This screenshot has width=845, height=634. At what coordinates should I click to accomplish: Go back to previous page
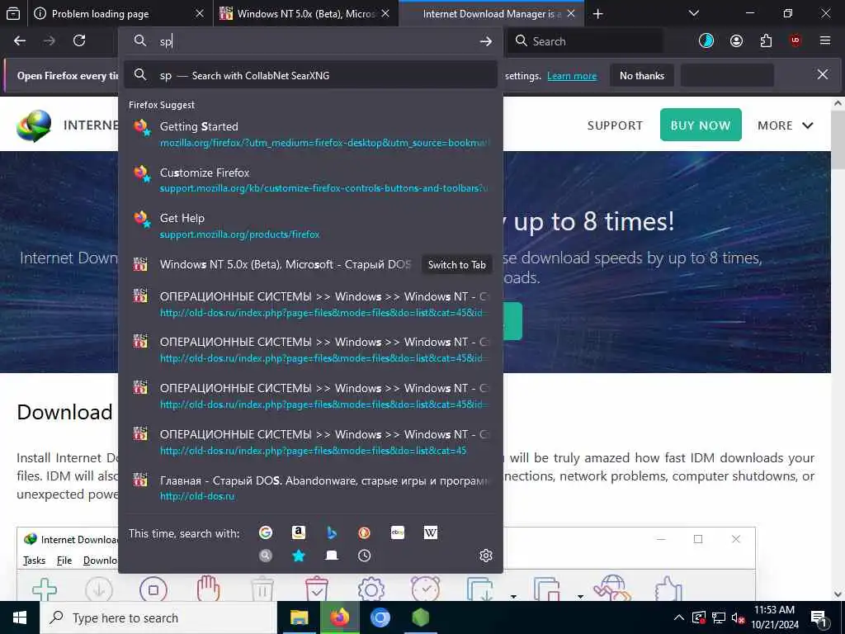pyautogui.click(x=20, y=41)
